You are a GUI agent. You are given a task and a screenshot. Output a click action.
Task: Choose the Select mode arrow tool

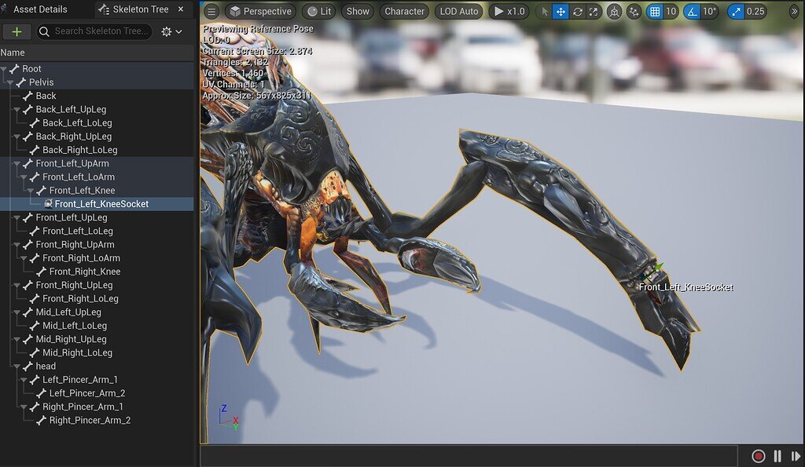tap(544, 11)
